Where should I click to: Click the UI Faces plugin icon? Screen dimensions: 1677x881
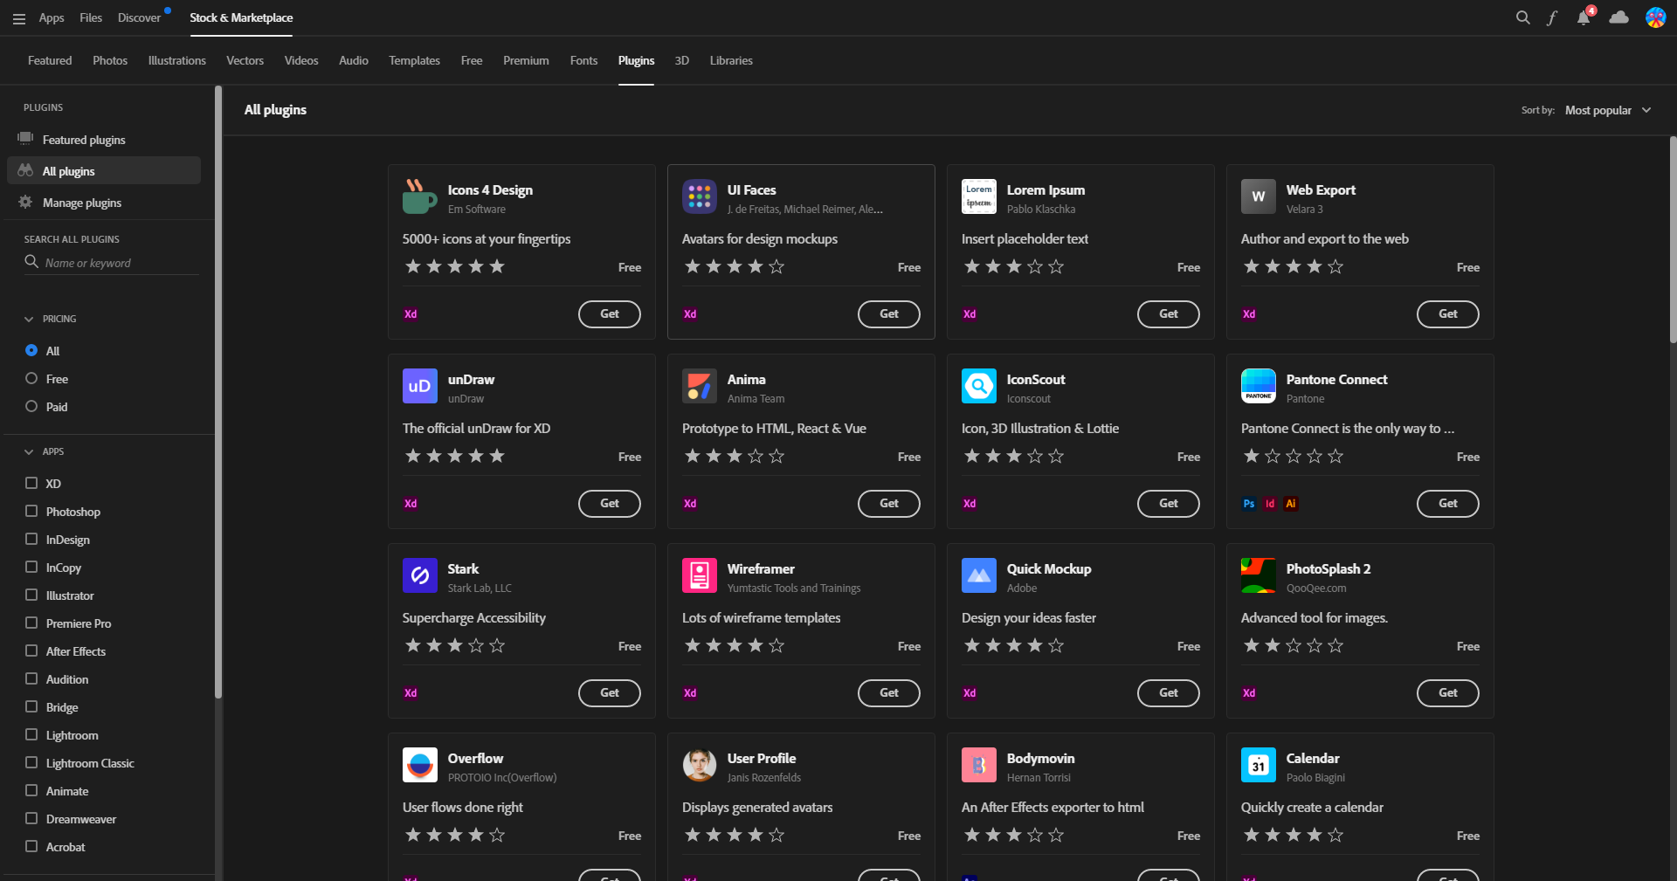pos(700,196)
